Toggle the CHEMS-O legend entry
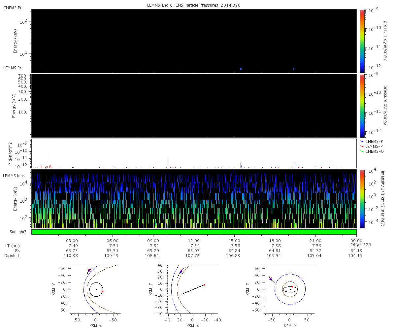Viewport: 396px width, 330px height. point(371,151)
